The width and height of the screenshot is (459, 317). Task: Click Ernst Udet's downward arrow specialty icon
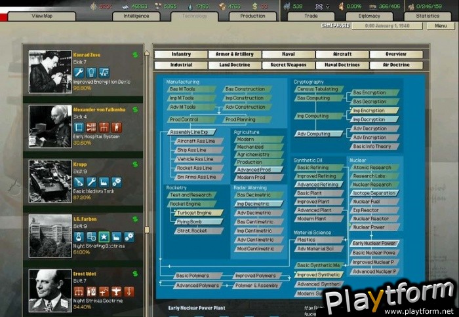[129, 291]
